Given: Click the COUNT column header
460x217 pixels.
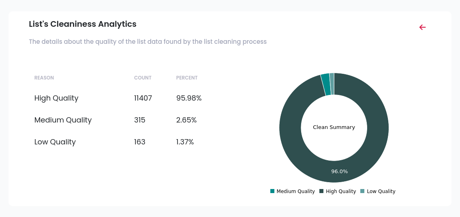Looking at the screenshot, I should click(x=143, y=78).
